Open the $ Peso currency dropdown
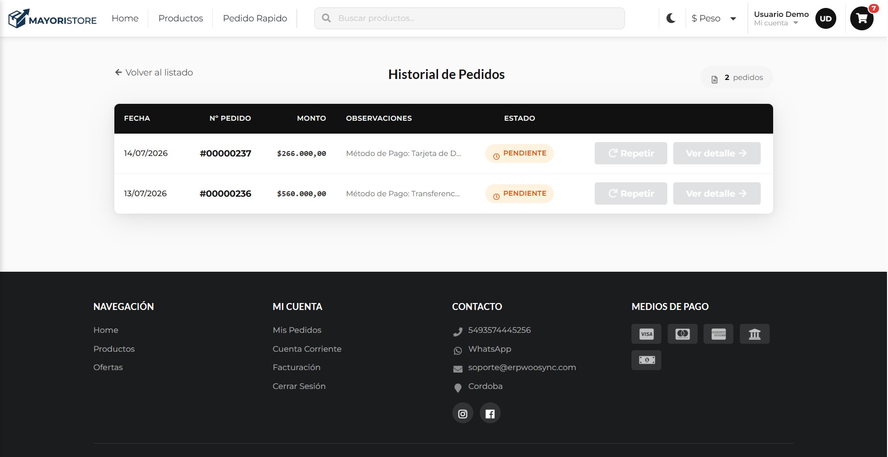888x457 pixels. point(714,18)
